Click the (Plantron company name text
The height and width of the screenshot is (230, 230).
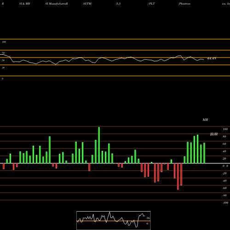pyautogui.click(x=184, y=4)
